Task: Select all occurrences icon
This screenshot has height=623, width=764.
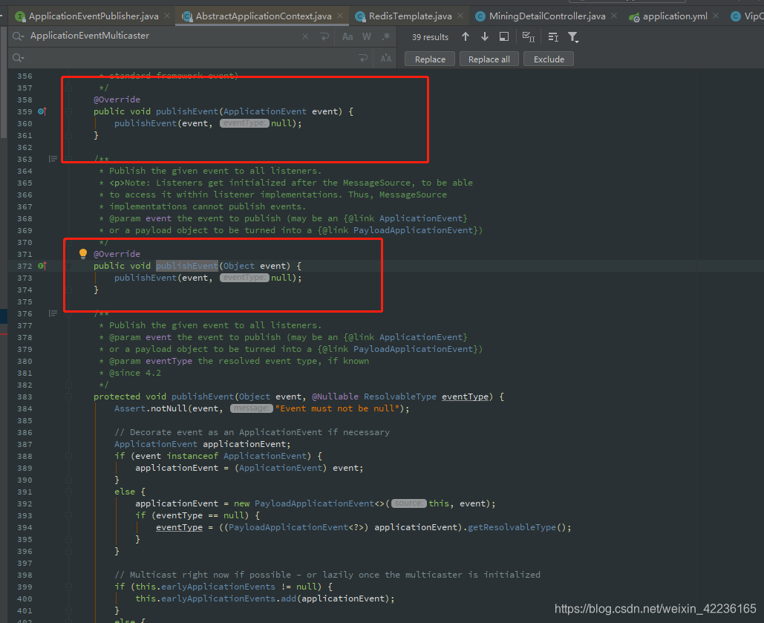Action: 528,36
